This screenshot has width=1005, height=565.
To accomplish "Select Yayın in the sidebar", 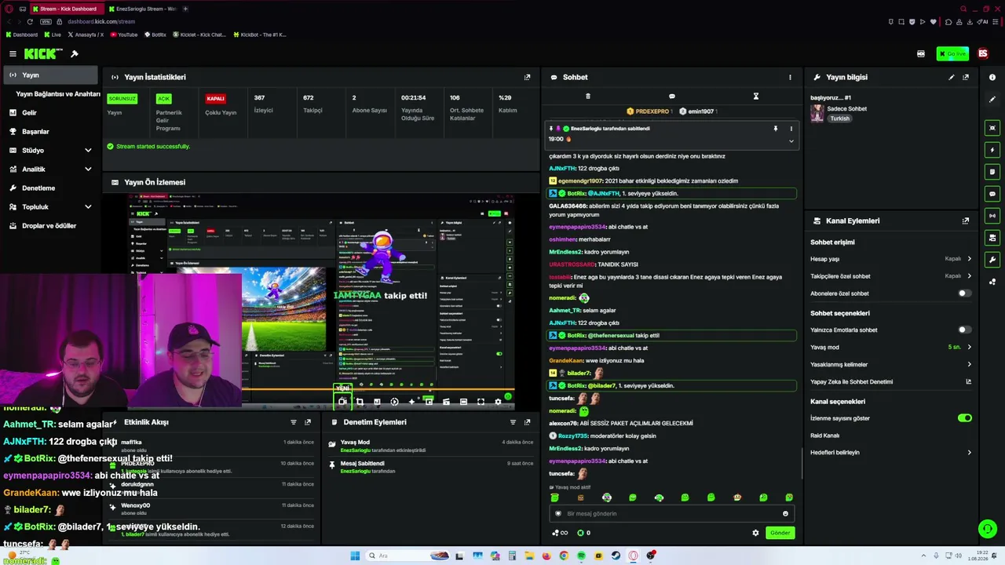I will pos(50,75).
